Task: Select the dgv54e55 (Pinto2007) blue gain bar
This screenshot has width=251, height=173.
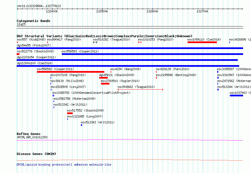Action: (x=130, y=48)
